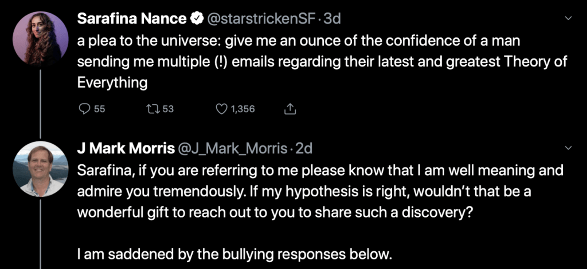Click the reply speech bubble icon
Viewport: 587px width, 269px height.
84,109
